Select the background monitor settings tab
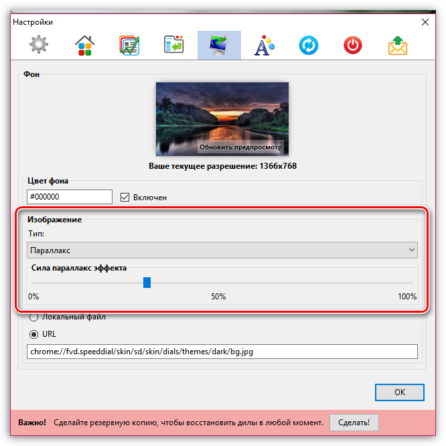The image size is (446, 446). [x=219, y=45]
